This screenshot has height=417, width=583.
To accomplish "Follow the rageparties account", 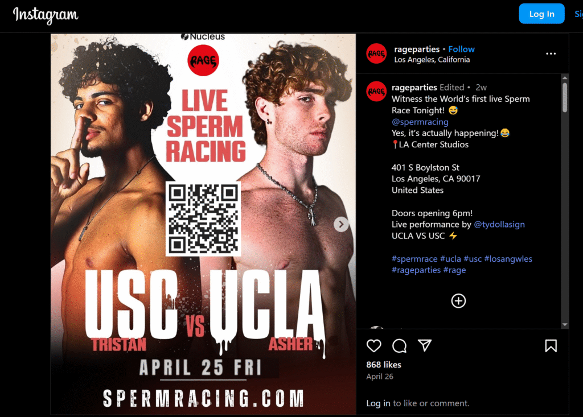I will pos(461,49).
